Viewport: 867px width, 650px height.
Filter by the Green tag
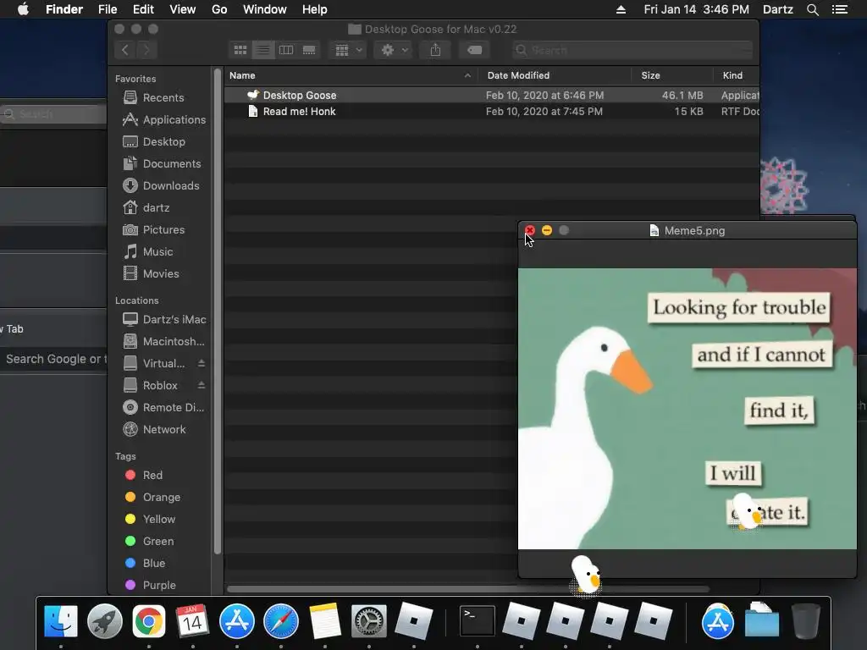pos(149,541)
